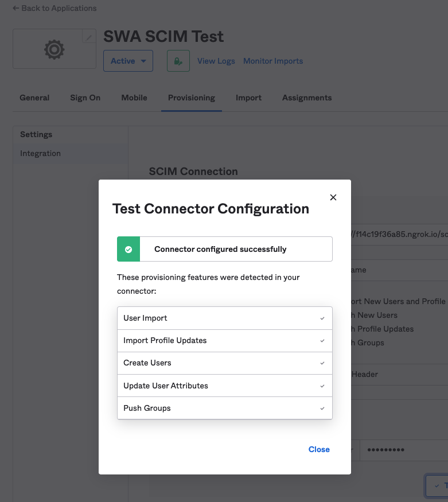Click the Close link in the dialog
Image resolution: width=448 pixels, height=502 pixels.
tap(319, 449)
